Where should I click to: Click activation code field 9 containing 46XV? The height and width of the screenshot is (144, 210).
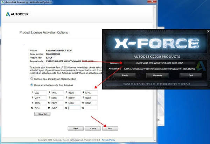(x=41, y=103)
